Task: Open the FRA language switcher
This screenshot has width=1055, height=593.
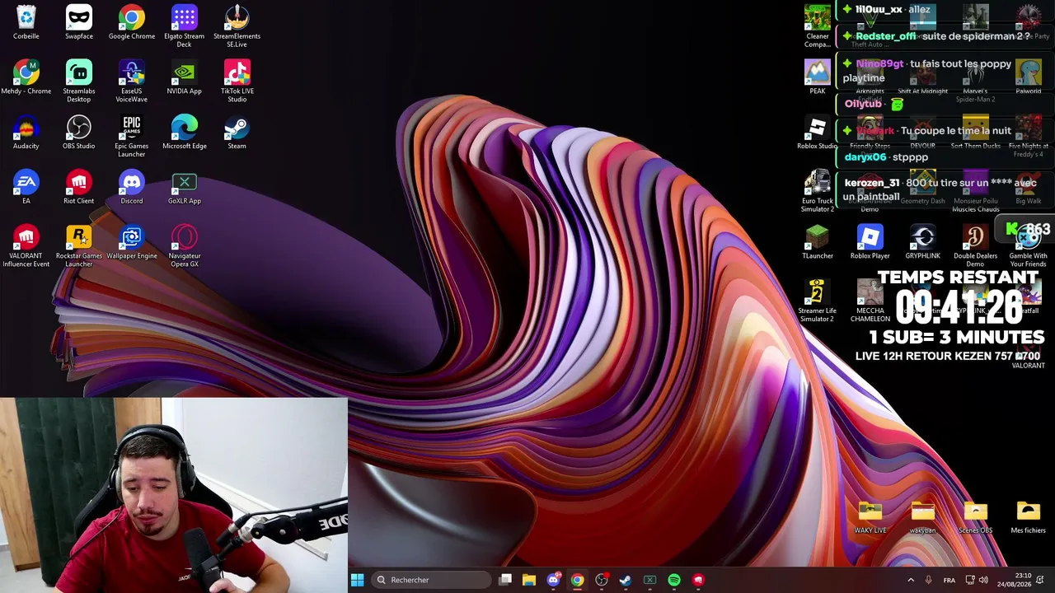Action: pos(949,580)
